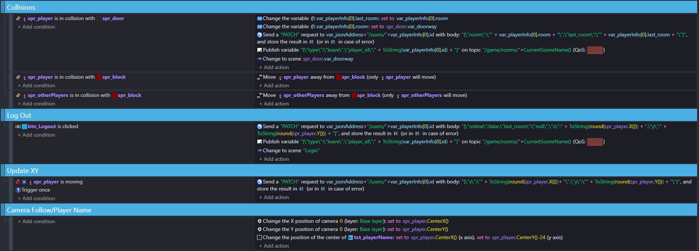Click "is moving" condition text

pos(71,182)
